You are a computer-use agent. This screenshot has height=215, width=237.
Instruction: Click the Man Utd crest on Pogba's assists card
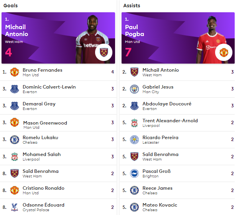224,52
